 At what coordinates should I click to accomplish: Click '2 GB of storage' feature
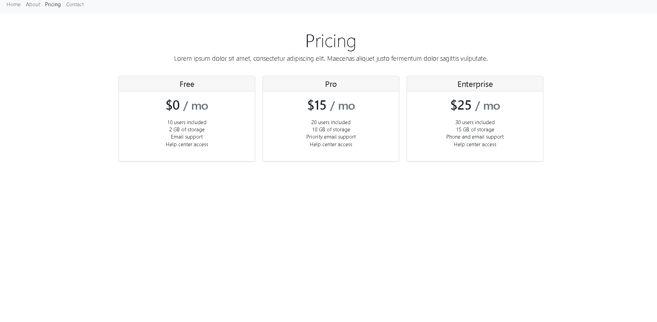pos(187,130)
